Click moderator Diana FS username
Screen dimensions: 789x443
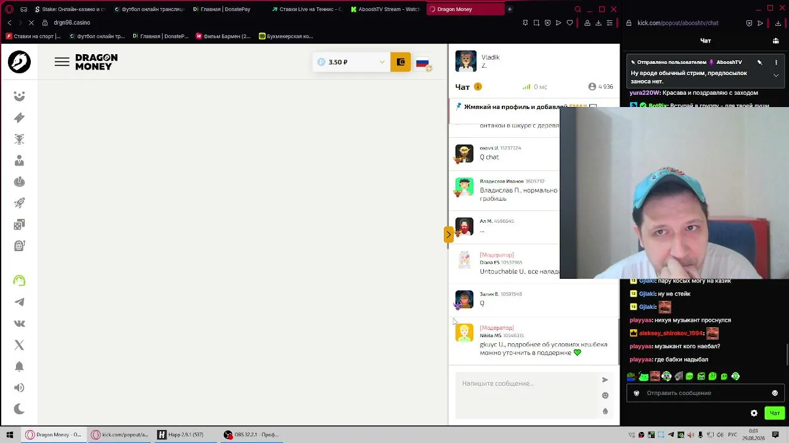point(489,263)
